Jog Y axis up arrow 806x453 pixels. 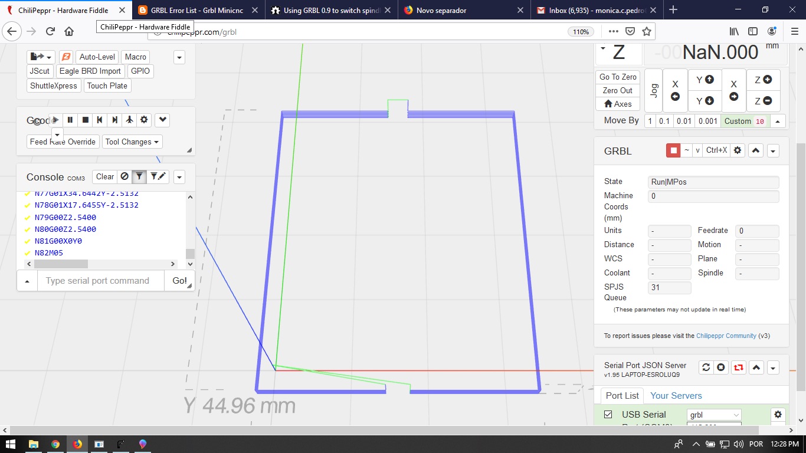[705, 80]
